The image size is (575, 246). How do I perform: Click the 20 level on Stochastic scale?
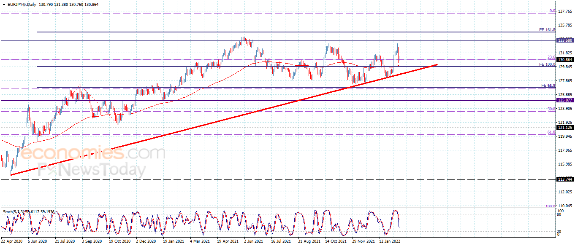pyautogui.click(x=560, y=231)
